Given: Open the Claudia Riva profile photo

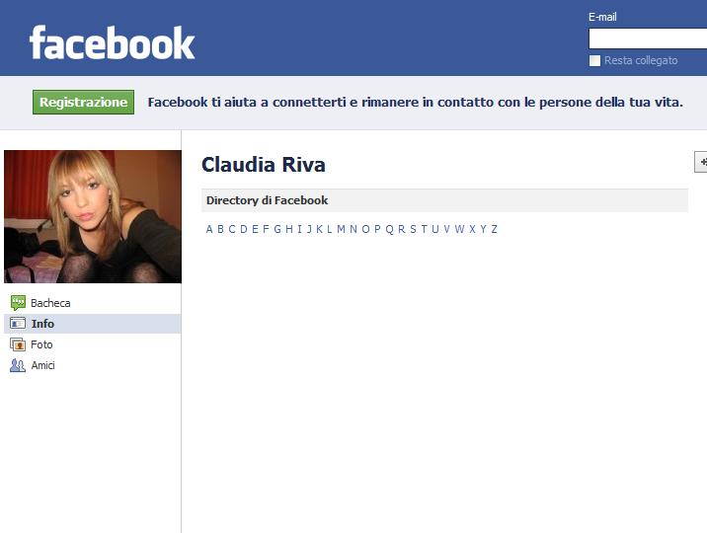Looking at the screenshot, I should tap(93, 217).
